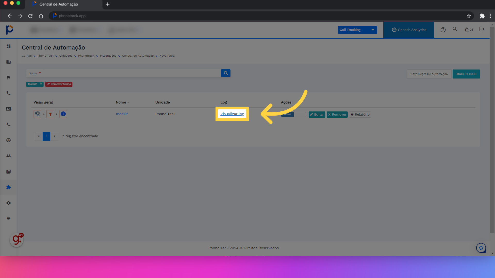Open the red g badge widget with 61
The width and height of the screenshot is (495, 278).
tap(16, 240)
